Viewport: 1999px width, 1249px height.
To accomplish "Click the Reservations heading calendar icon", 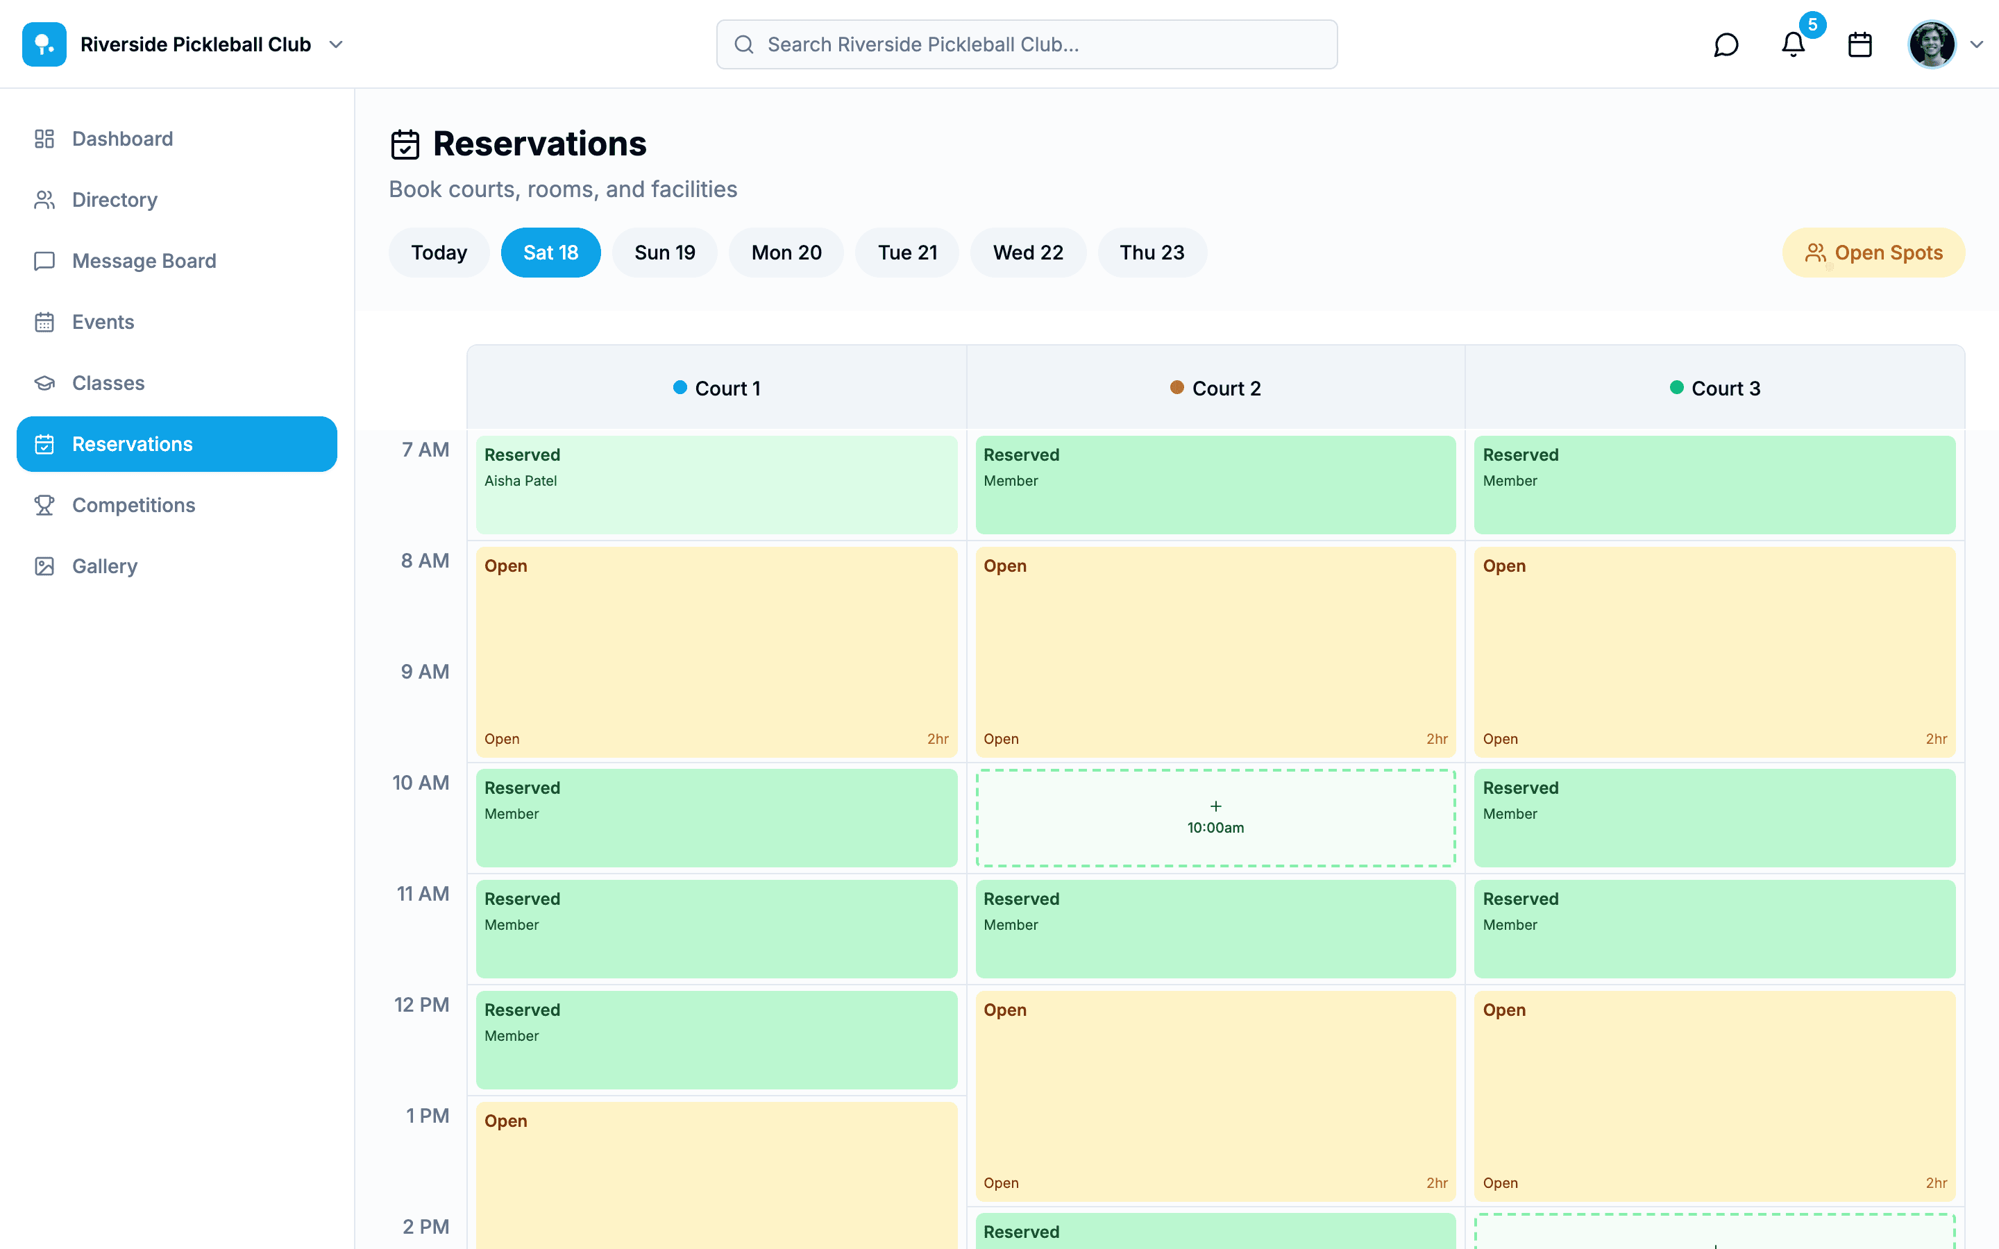I will (405, 144).
